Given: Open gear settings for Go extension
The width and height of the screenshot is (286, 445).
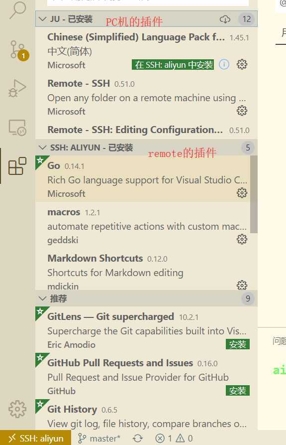Looking at the screenshot, I should click(242, 193).
